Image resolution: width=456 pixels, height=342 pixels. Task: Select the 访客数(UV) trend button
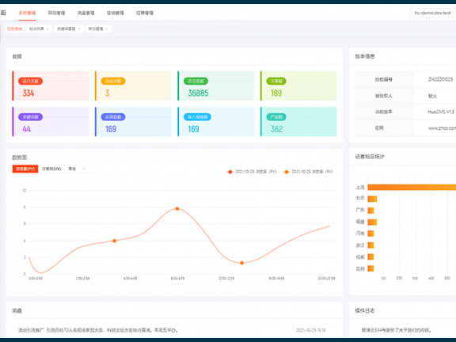(x=51, y=169)
